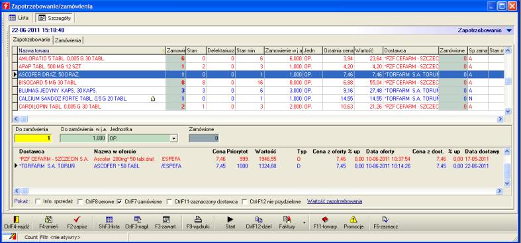Click the Dostawca column header in the upper grid
The height and width of the screenshot is (243, 521).
(x=410, y=50)
